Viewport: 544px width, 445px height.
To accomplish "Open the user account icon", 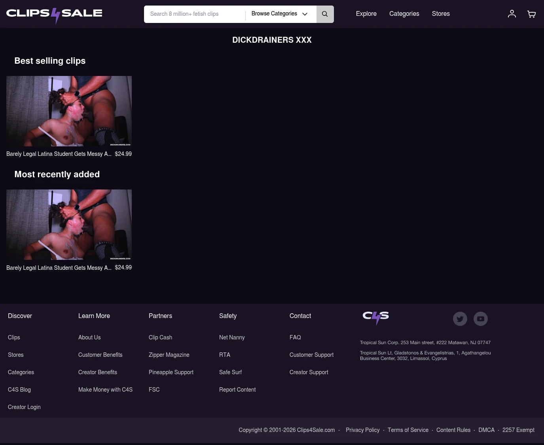I will pyautogui.click(x=512, y=14).
